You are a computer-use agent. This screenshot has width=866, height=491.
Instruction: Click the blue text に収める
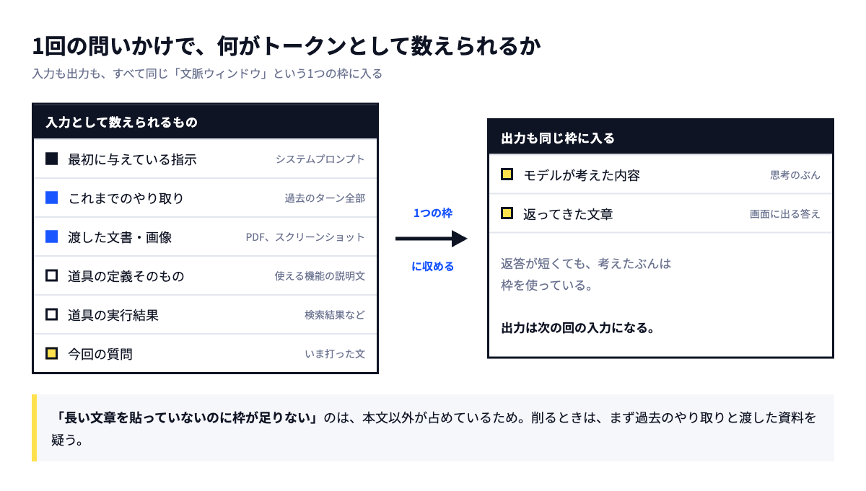click(433, 267)
